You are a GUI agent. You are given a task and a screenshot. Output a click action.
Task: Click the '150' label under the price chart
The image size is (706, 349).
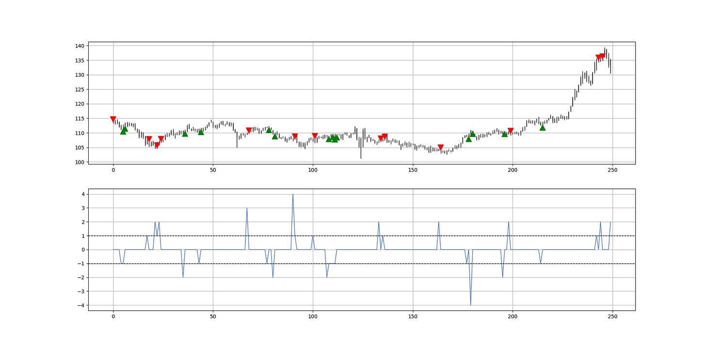pos(413,170)
